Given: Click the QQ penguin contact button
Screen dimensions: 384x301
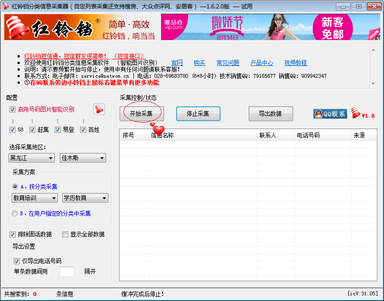Looking at the screenshot, I should pos(330,114).
